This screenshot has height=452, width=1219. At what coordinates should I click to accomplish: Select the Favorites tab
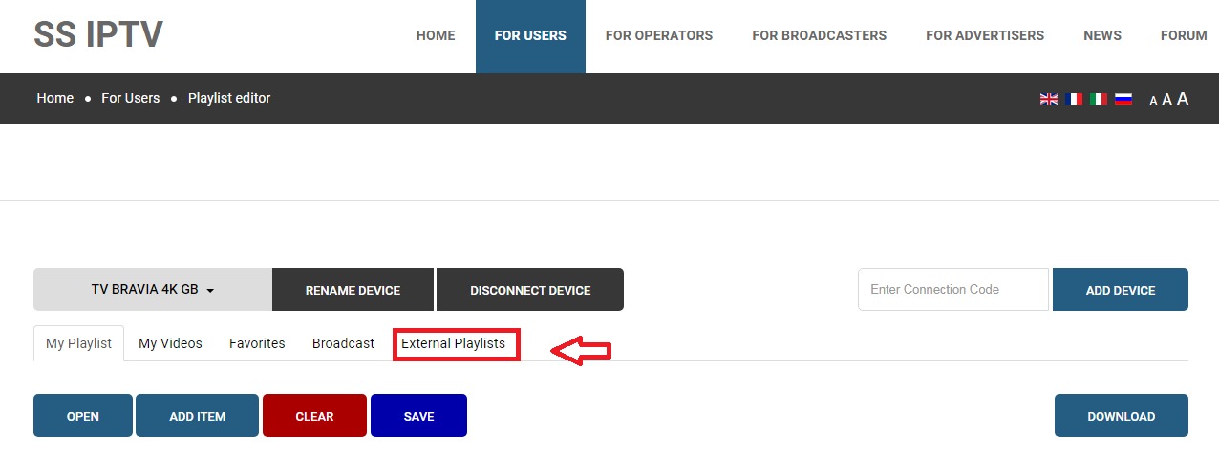tap(257, 343)
